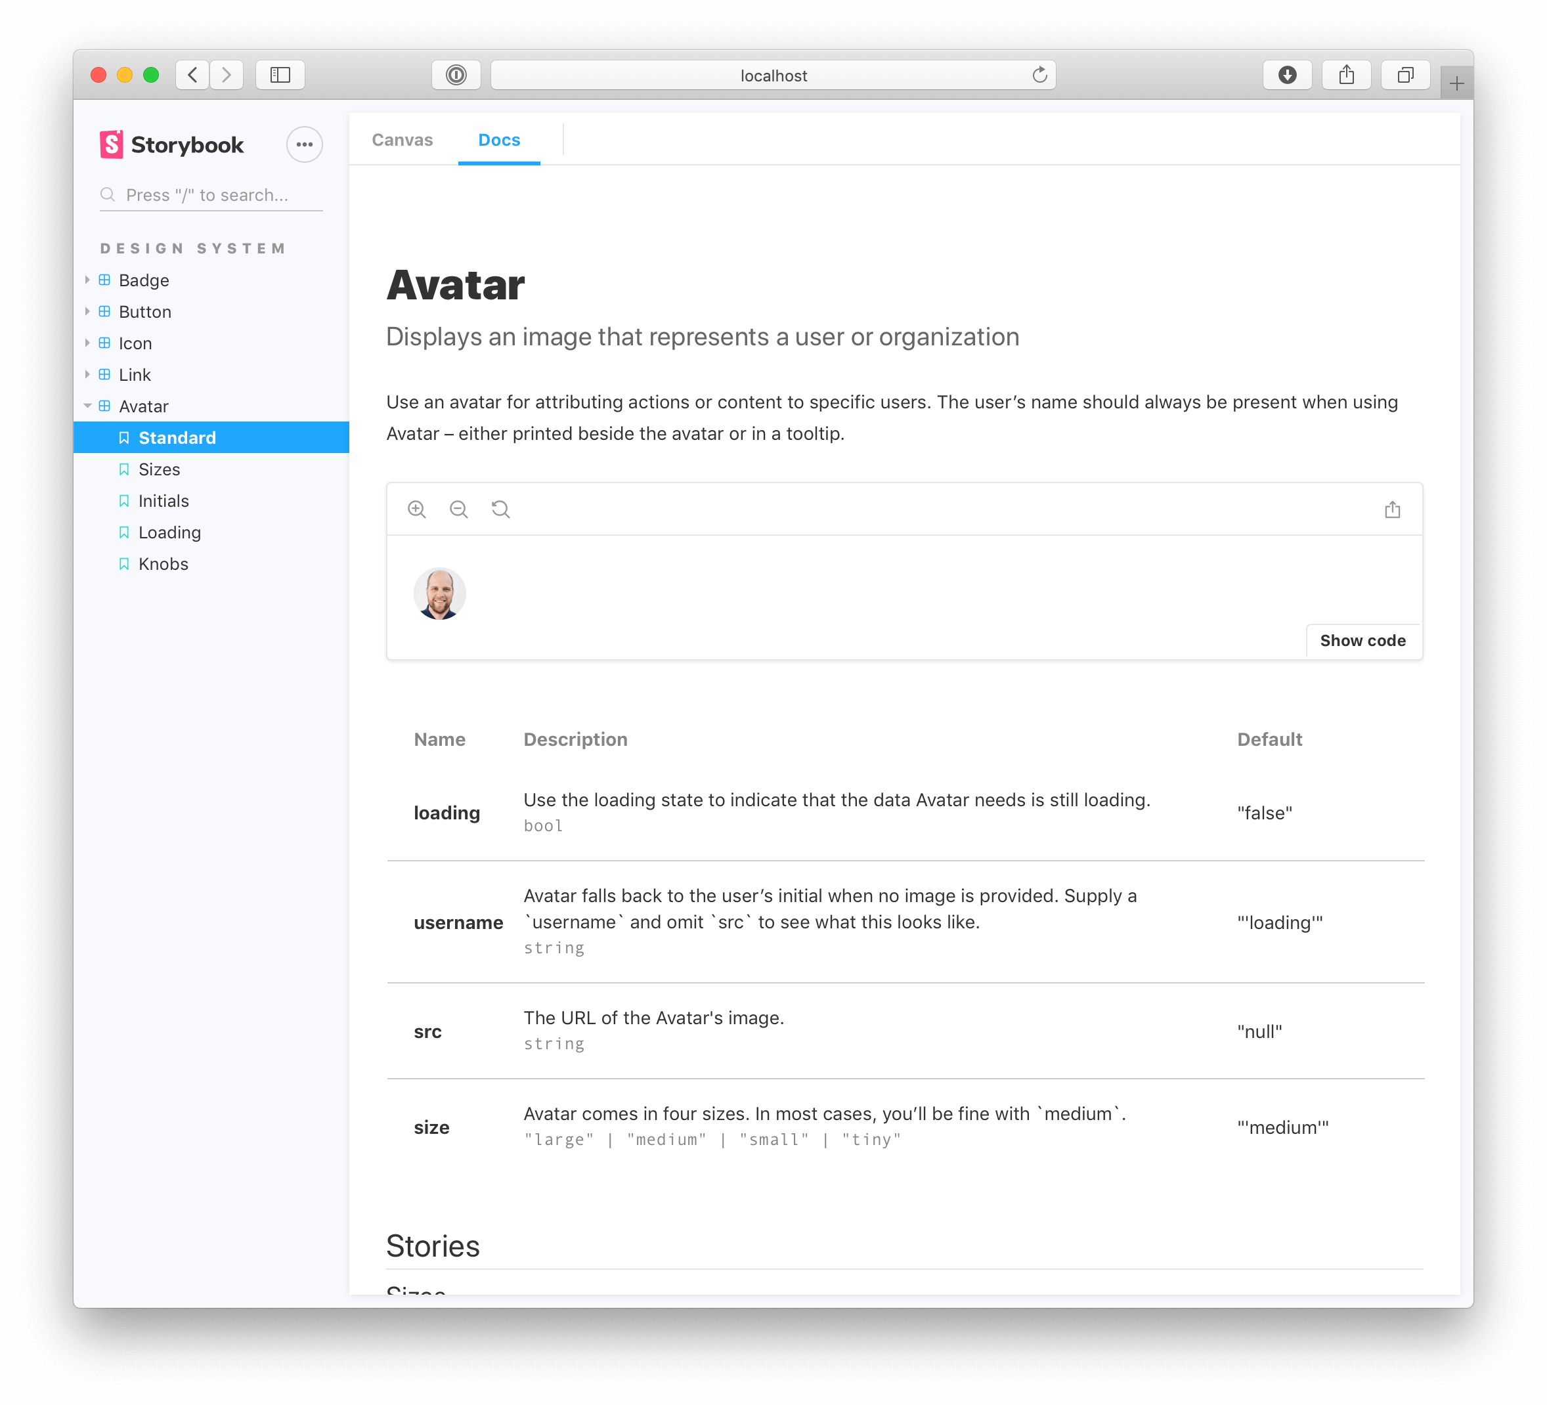
Task: Click the Sizes story under Avatar
Action: click(x=156, y=469)
